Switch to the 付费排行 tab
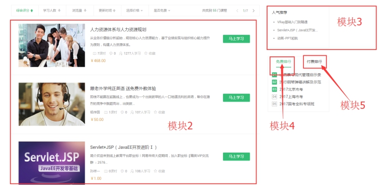This screenshot has height=192, width=388. 314,62
